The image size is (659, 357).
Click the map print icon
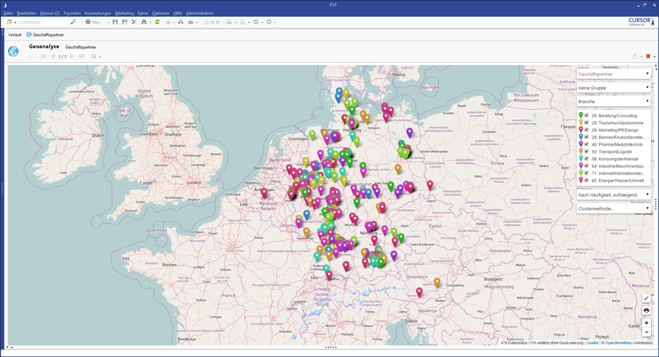point(646,310)
